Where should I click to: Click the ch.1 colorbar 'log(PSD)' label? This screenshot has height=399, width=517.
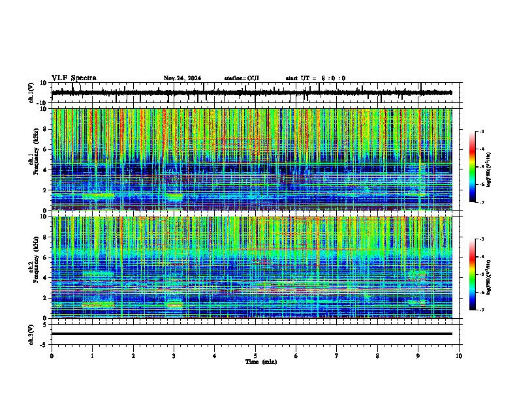(488, 170)
